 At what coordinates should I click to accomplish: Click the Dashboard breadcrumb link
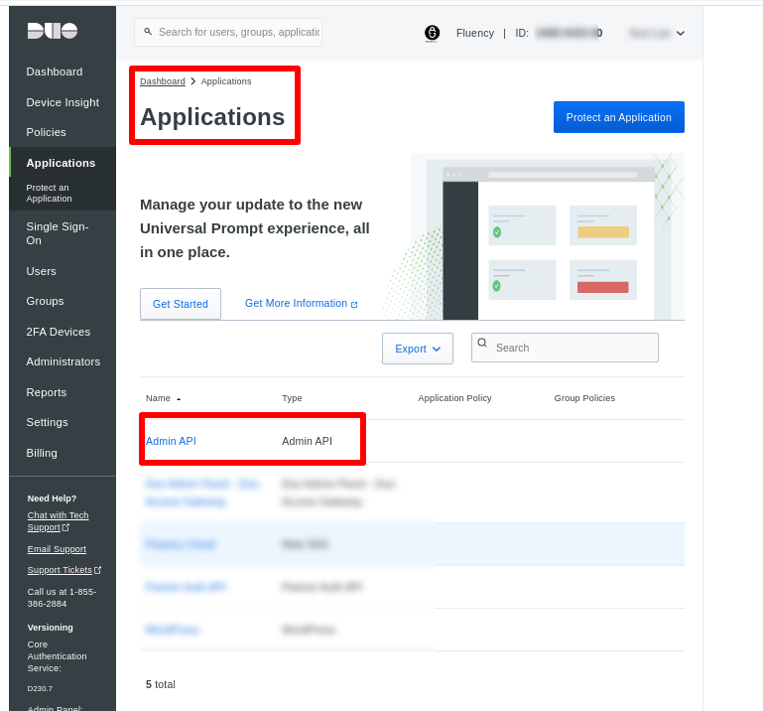point(162,81)
